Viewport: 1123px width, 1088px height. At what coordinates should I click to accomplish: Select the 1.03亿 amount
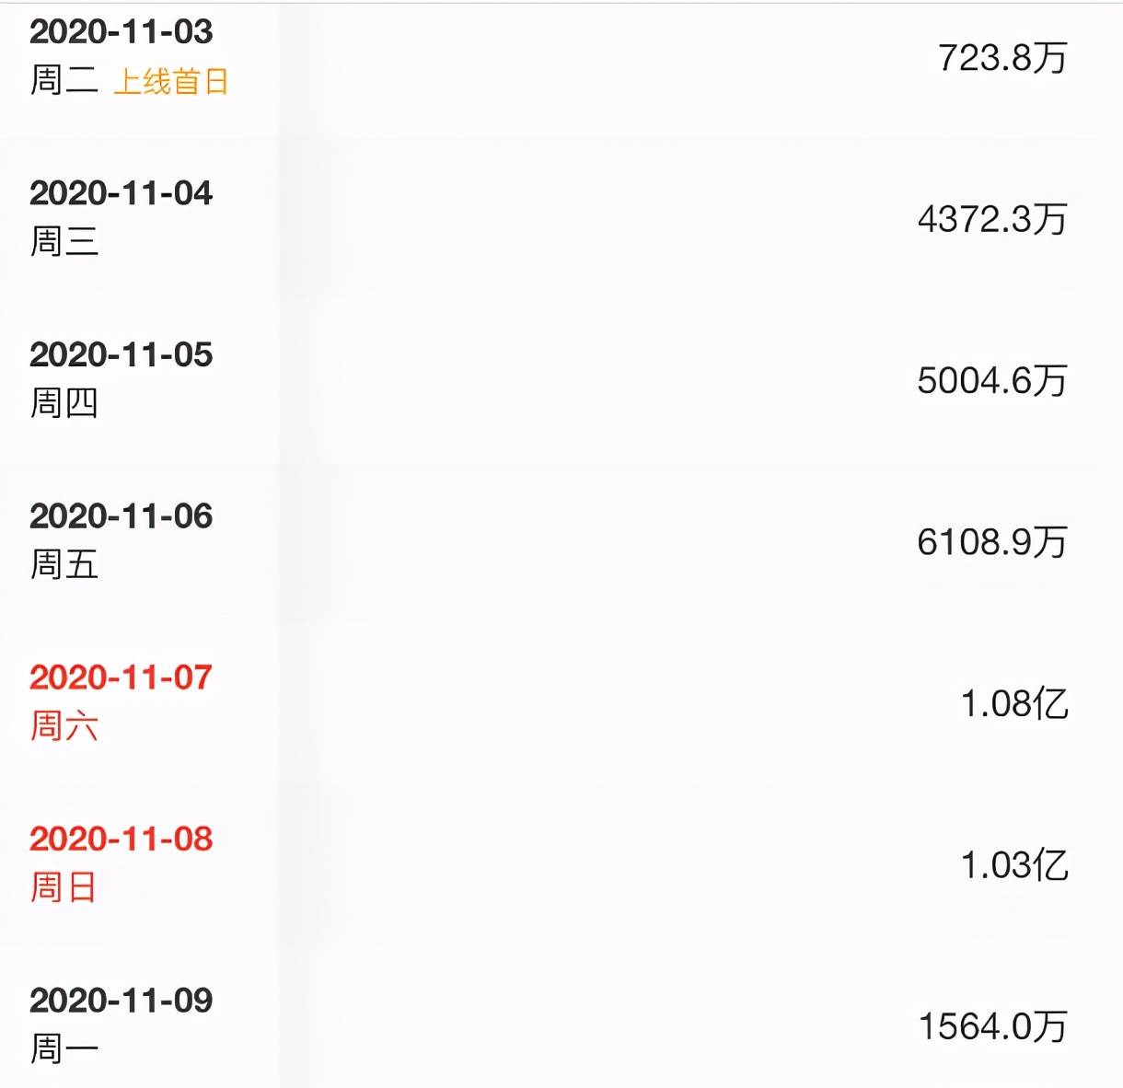(x=1014, y=865)
